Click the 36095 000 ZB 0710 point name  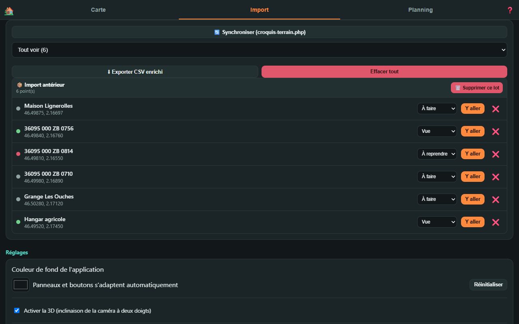[48, 174]
